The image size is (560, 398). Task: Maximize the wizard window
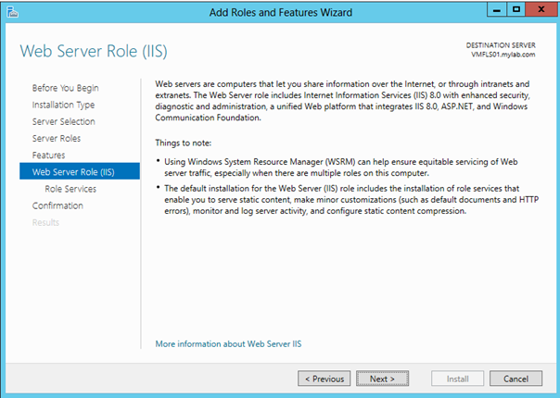click(516, 9)
